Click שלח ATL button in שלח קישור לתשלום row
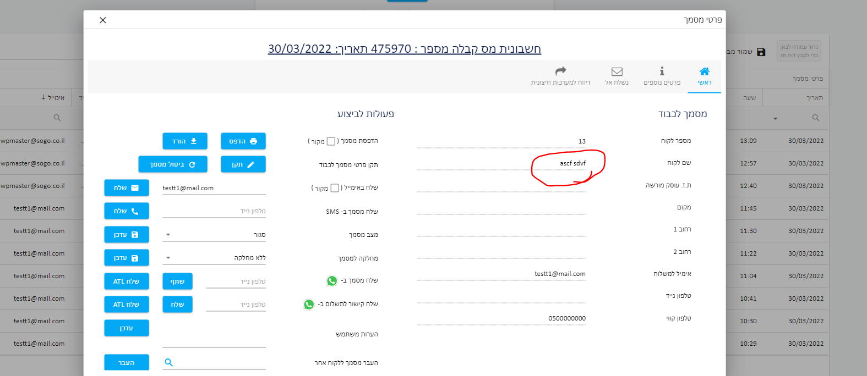The height and width of the screenshot is (376, 867). 127,305
